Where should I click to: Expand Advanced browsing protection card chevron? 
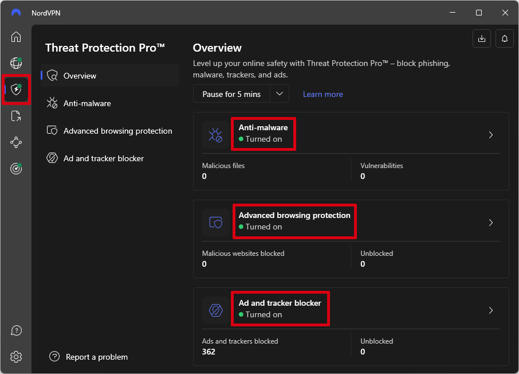[x=491, y=223]
